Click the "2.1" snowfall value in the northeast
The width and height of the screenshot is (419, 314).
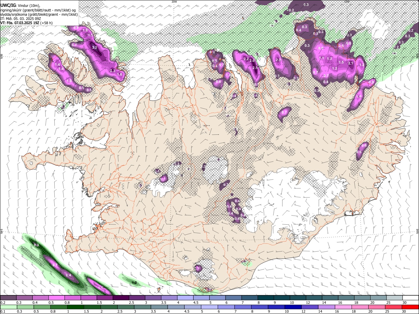351,63
